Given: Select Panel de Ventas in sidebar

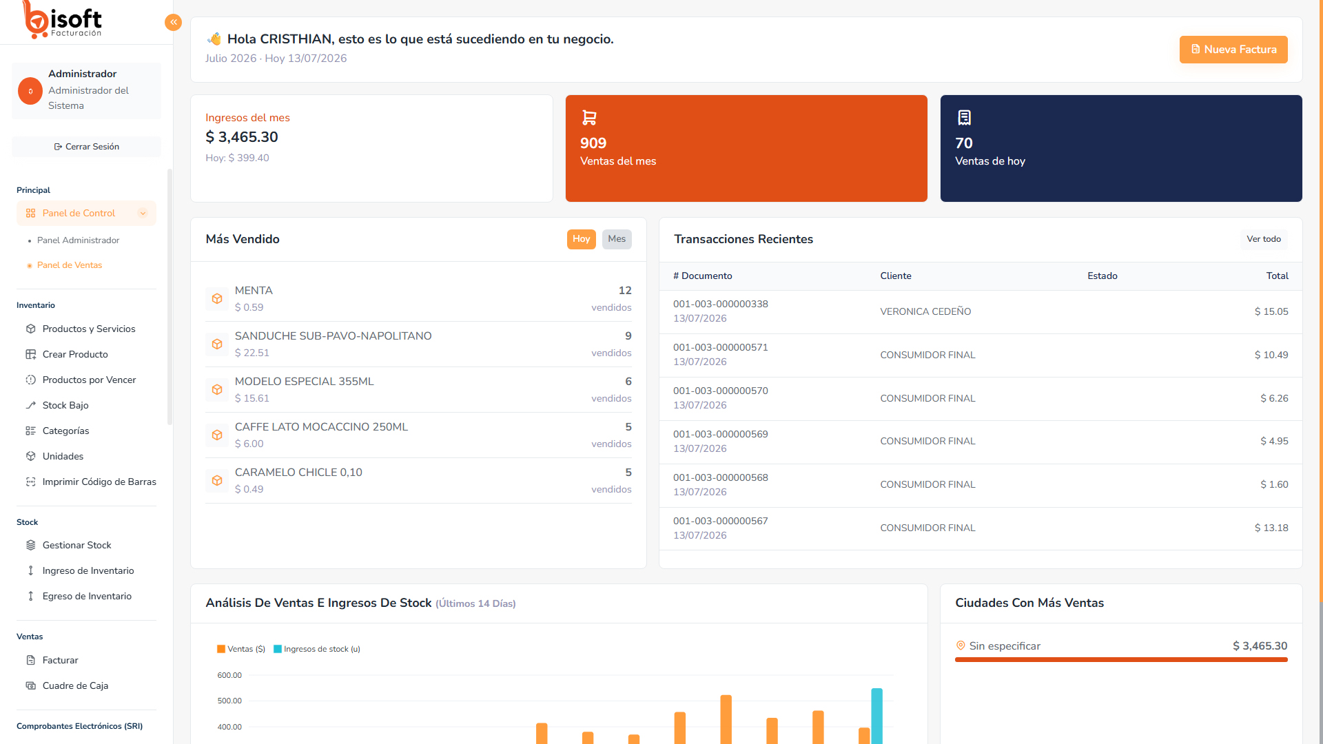Looking at the screenshot, I should pos(70,265).
